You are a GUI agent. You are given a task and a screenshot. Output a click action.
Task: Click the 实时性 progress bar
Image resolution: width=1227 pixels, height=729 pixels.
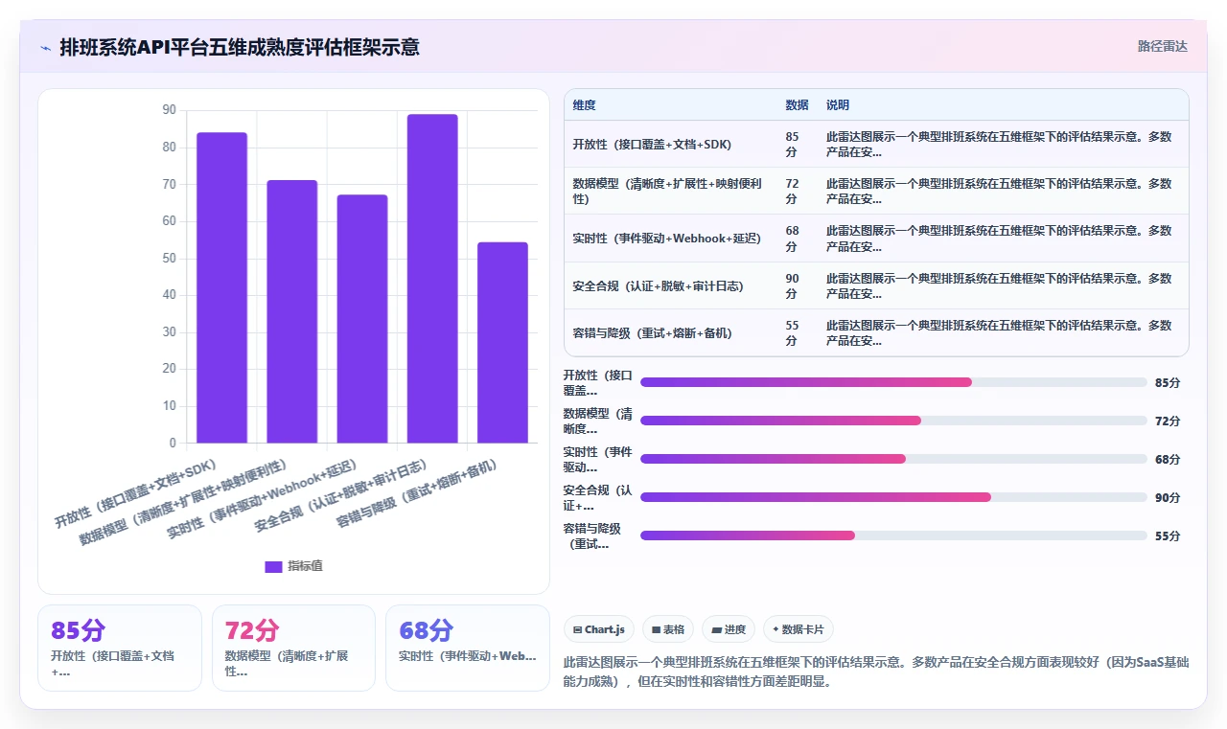(x=893, y=459)
